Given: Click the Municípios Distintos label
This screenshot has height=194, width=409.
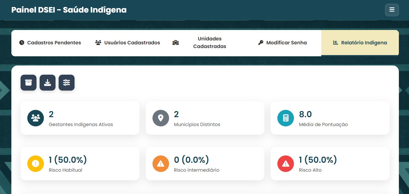Looking at the screenshot, I should (x=197, y=125).
